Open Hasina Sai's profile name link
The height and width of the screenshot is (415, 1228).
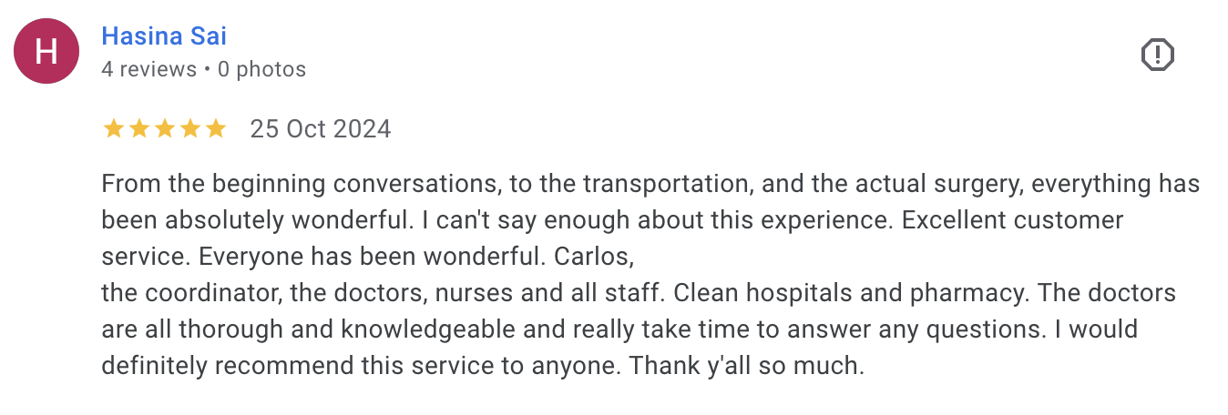coord(164,35)
